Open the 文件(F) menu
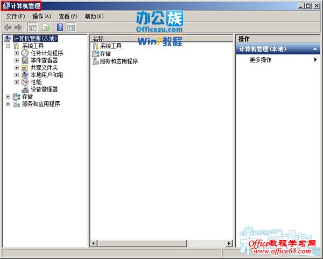 [16, 16]
